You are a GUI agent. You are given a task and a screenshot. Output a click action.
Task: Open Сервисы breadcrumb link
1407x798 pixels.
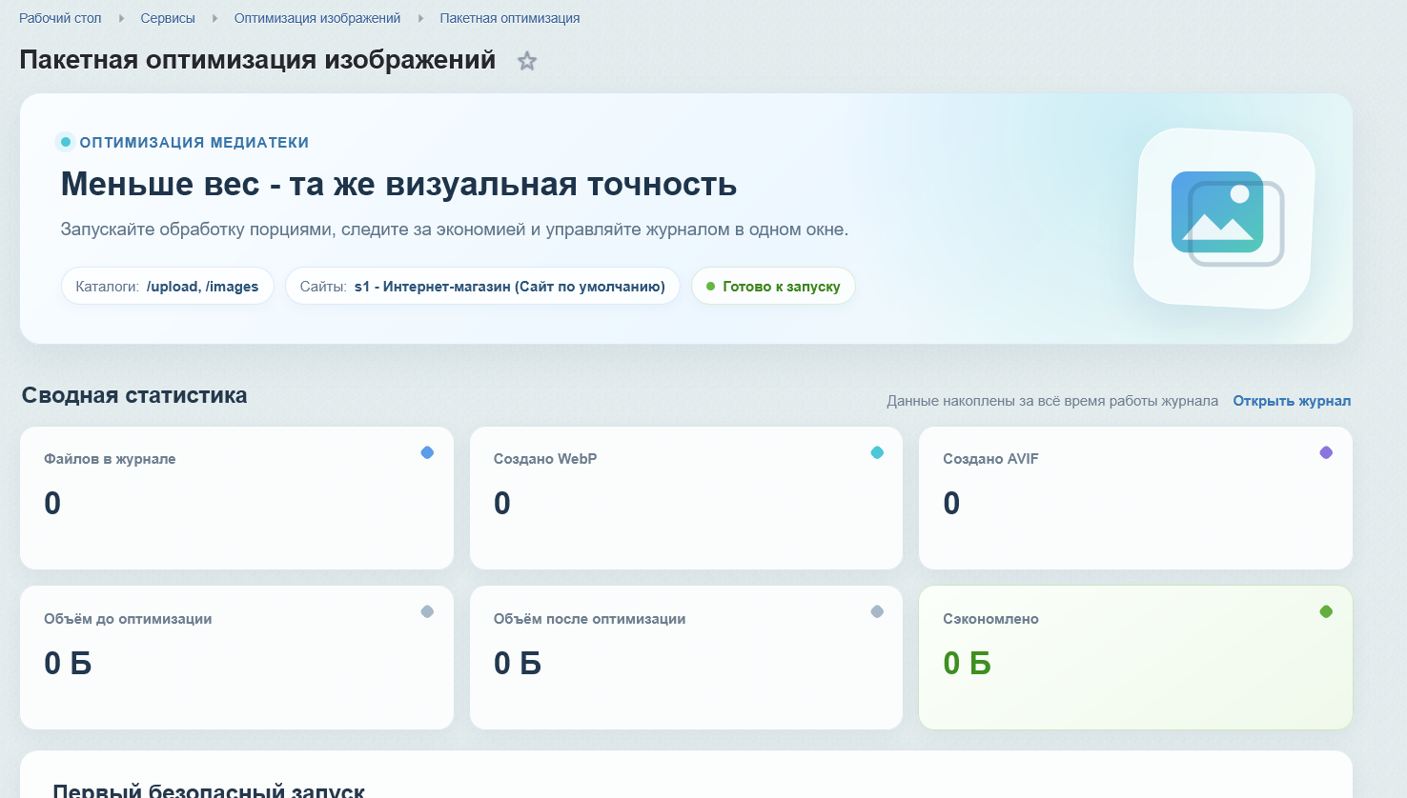[168, 18]
